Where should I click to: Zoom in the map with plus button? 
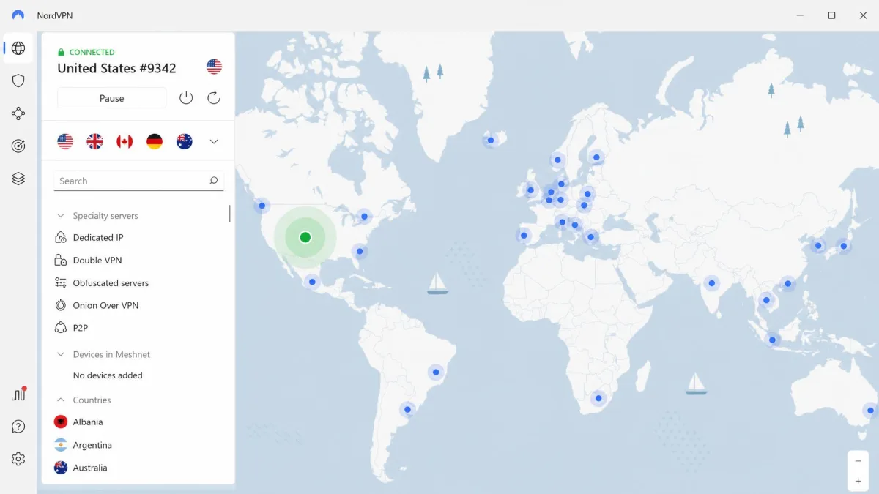point(858,482)
